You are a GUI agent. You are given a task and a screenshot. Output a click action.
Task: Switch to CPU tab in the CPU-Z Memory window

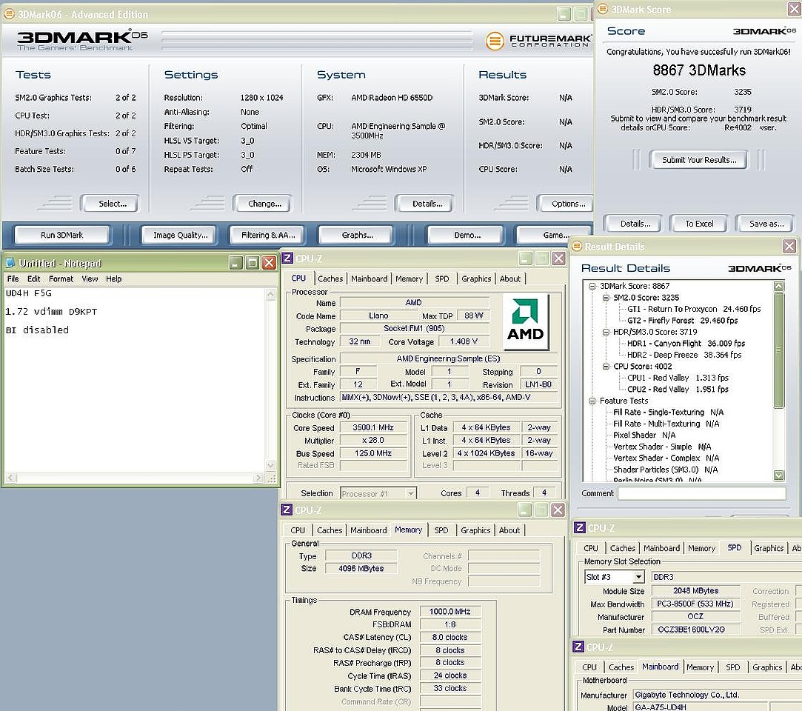click(x=298, y=530)
